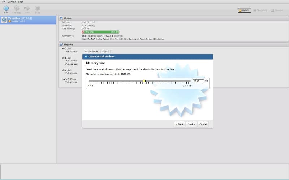Click the Processor(s) label
The width and height of the screenshot is (289, 180).
[x=68, y=36]
